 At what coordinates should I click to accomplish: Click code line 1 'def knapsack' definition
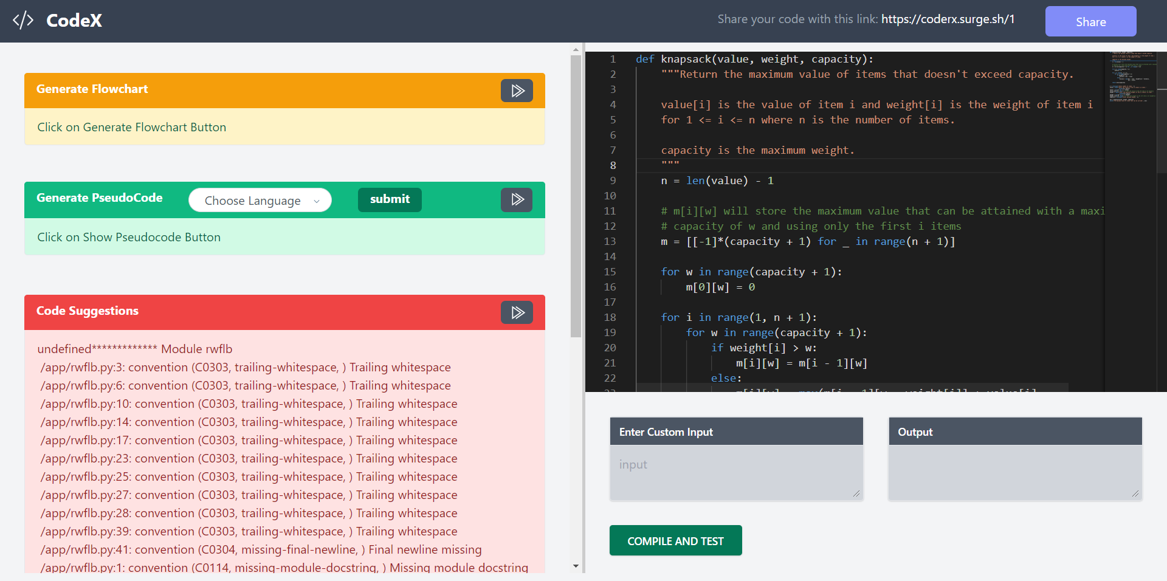point(754,59)
